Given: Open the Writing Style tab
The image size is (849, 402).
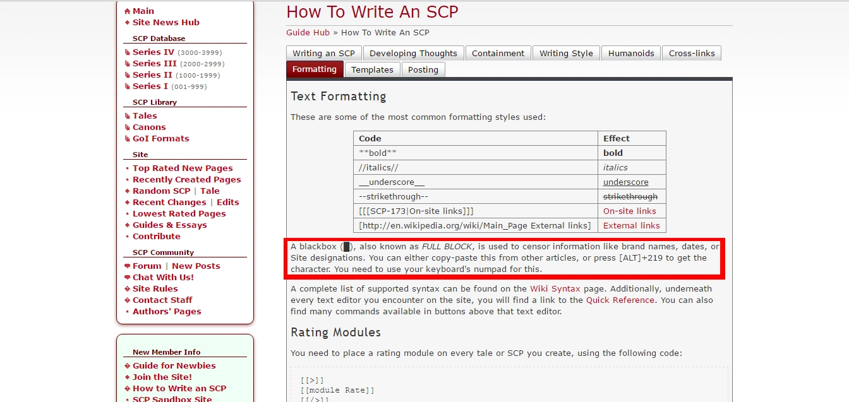Looking at the screenshot, I should [x=566, y=54].
